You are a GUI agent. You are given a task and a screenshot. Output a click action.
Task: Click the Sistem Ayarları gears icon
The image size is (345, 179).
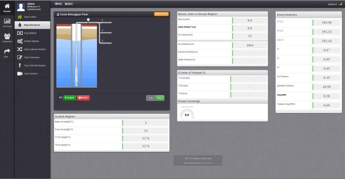[20, 41]
